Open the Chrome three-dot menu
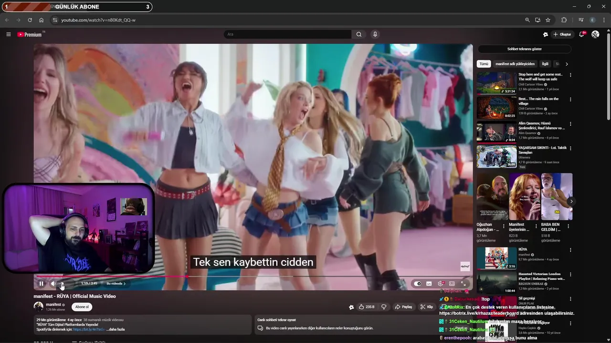This screenshot has width=611, height=343. (604, 20)
